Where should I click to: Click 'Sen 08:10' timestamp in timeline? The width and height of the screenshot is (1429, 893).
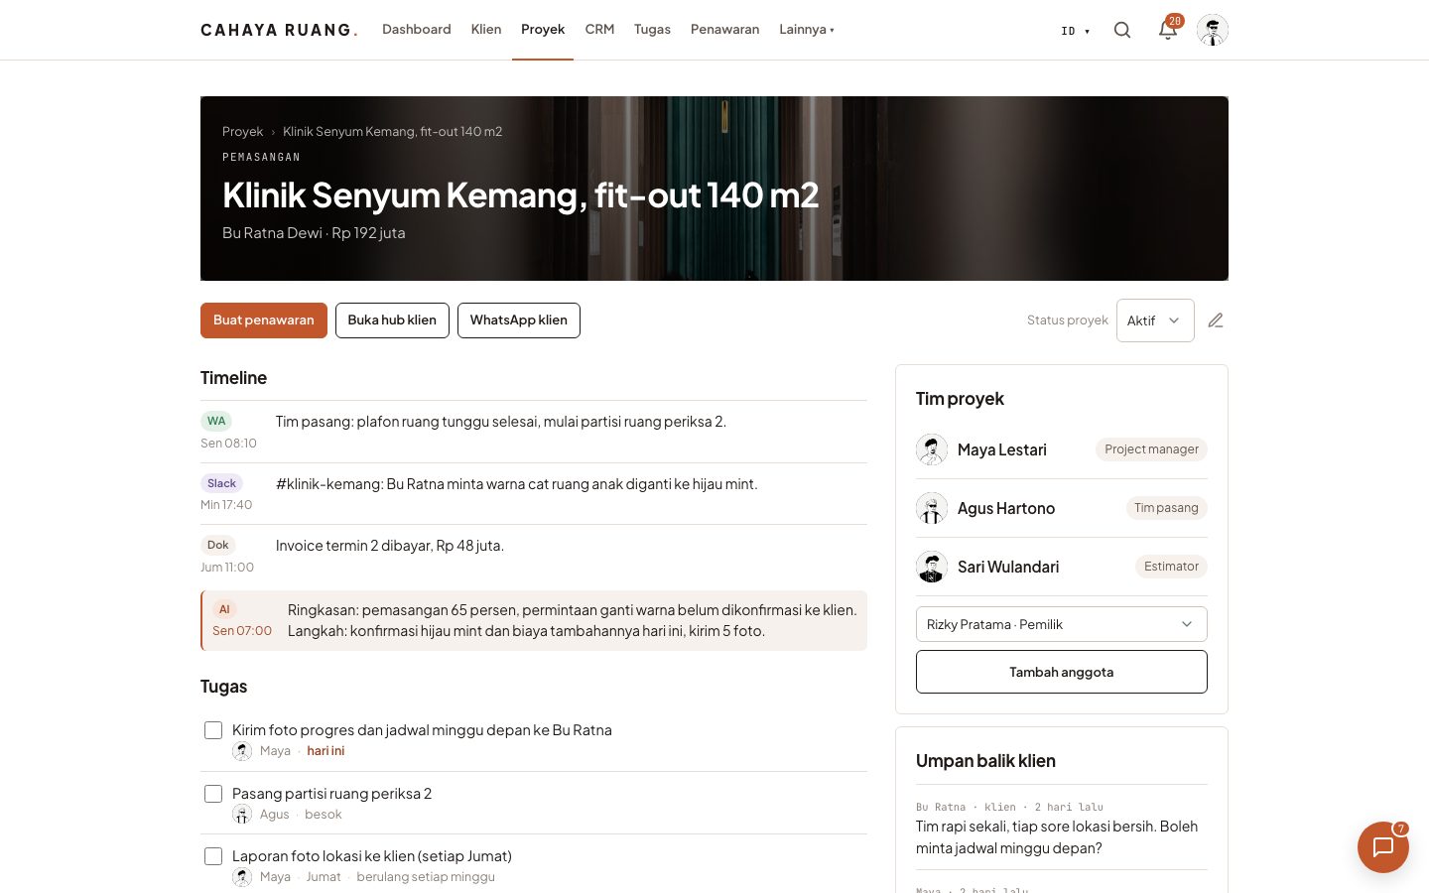pos(228,444)
